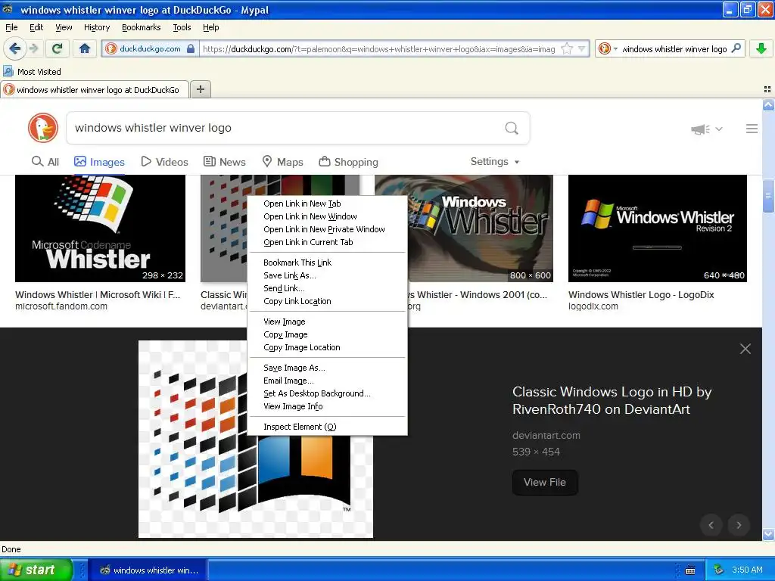Click the page vertical scrollbar thumb
The width and height of the screenshot is (775, 581).
(x=768, y=196)
